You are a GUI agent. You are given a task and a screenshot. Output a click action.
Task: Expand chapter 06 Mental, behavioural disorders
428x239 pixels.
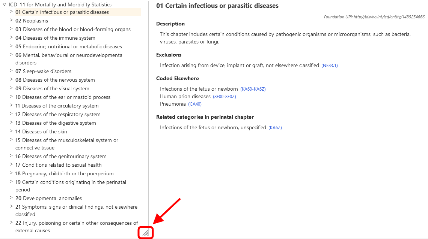(11, 55)
